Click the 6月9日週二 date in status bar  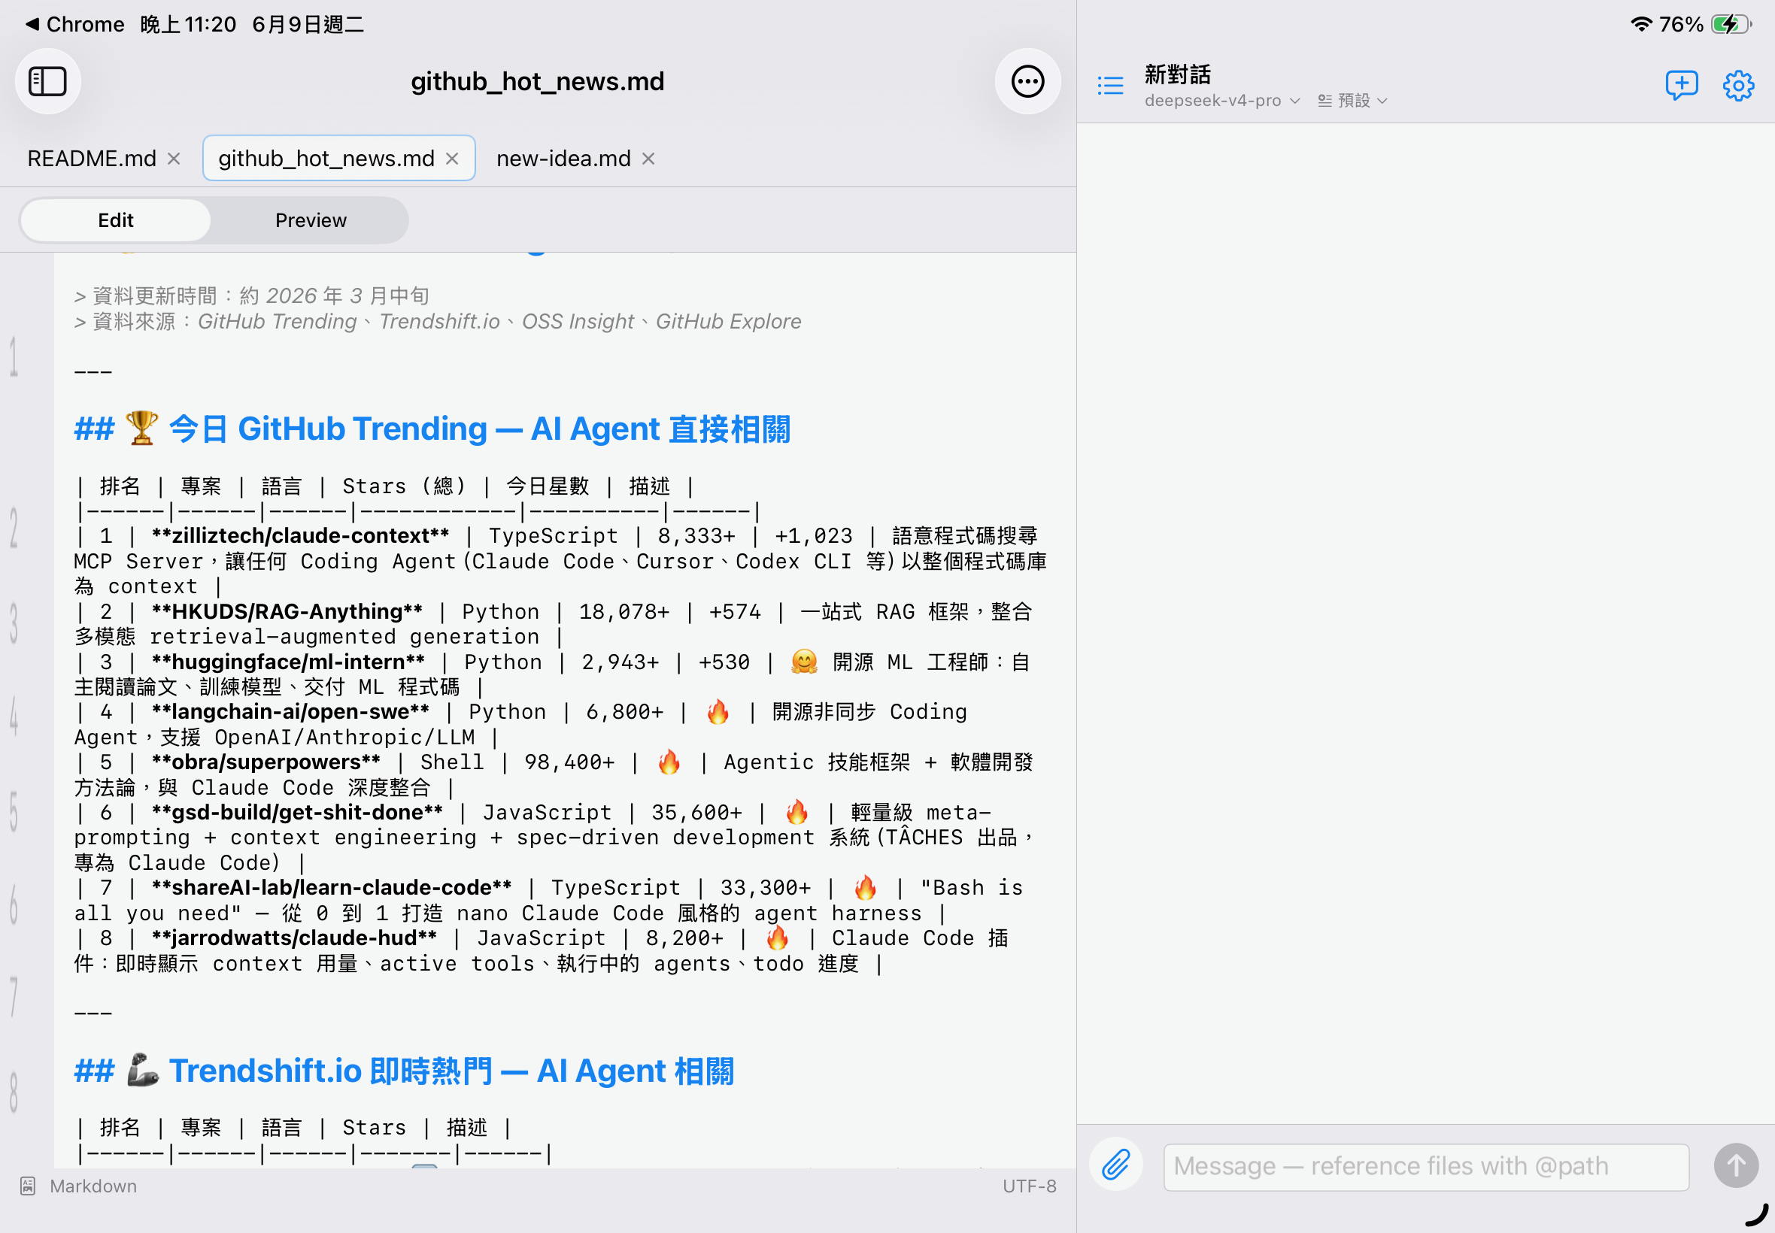click(308, 25)
